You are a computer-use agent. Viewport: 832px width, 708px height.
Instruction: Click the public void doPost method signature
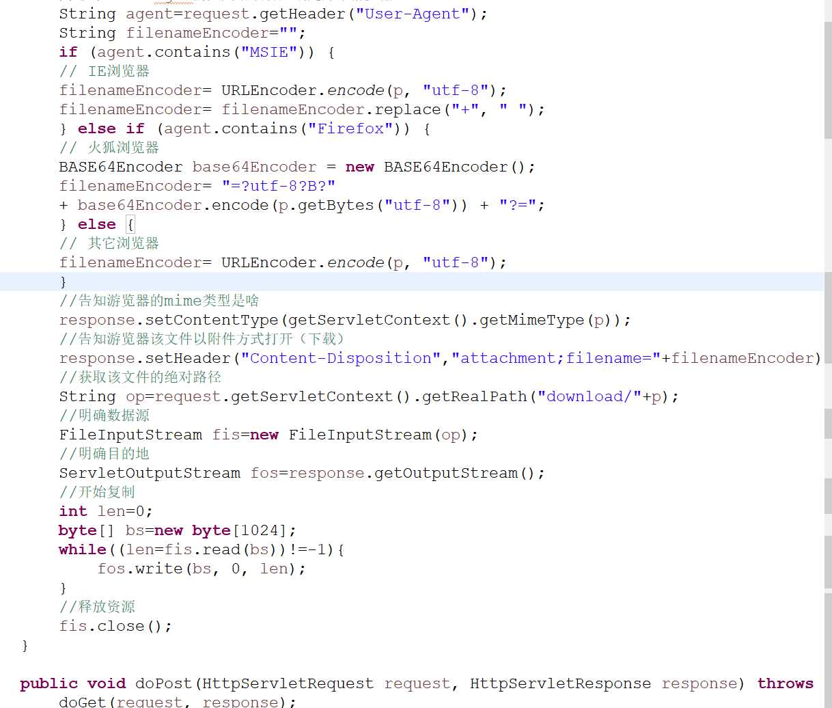[417, 683]
